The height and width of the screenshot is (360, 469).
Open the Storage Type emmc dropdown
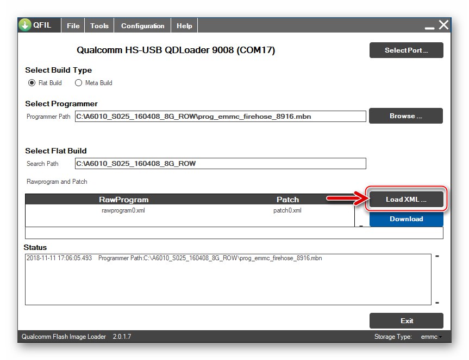click(x=432, y=337)
